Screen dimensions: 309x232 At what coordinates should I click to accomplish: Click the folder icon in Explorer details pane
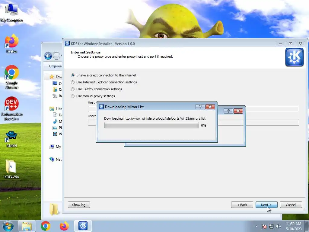(x=54, y=209)
